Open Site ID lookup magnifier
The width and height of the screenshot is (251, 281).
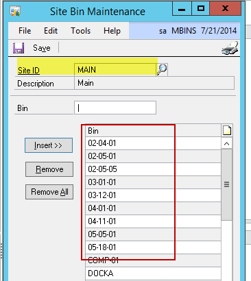click(162, 69)
